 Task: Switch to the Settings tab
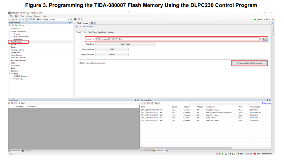(110, 32)
